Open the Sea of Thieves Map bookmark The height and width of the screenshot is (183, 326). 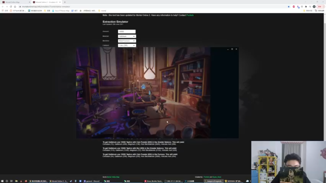click(x=61, y=11)
